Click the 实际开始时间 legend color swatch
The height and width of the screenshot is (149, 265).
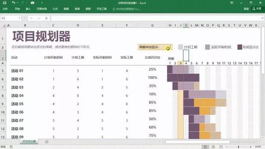pyautogui.click(x=207, y=47)
